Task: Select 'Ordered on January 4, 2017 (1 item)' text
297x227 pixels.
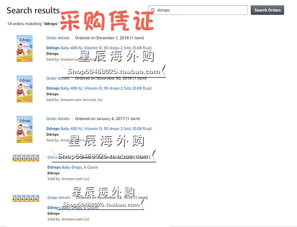Action: click(x=107, y=119)
